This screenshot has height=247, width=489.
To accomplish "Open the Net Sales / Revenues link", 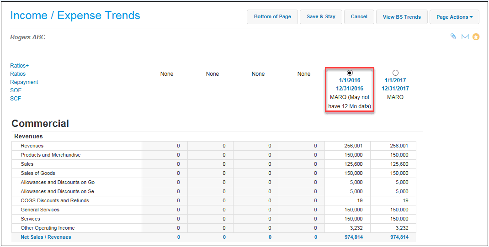I will click(46, 237).
